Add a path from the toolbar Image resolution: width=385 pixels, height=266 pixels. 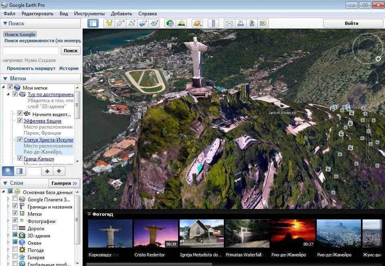[x=132, y=23]
